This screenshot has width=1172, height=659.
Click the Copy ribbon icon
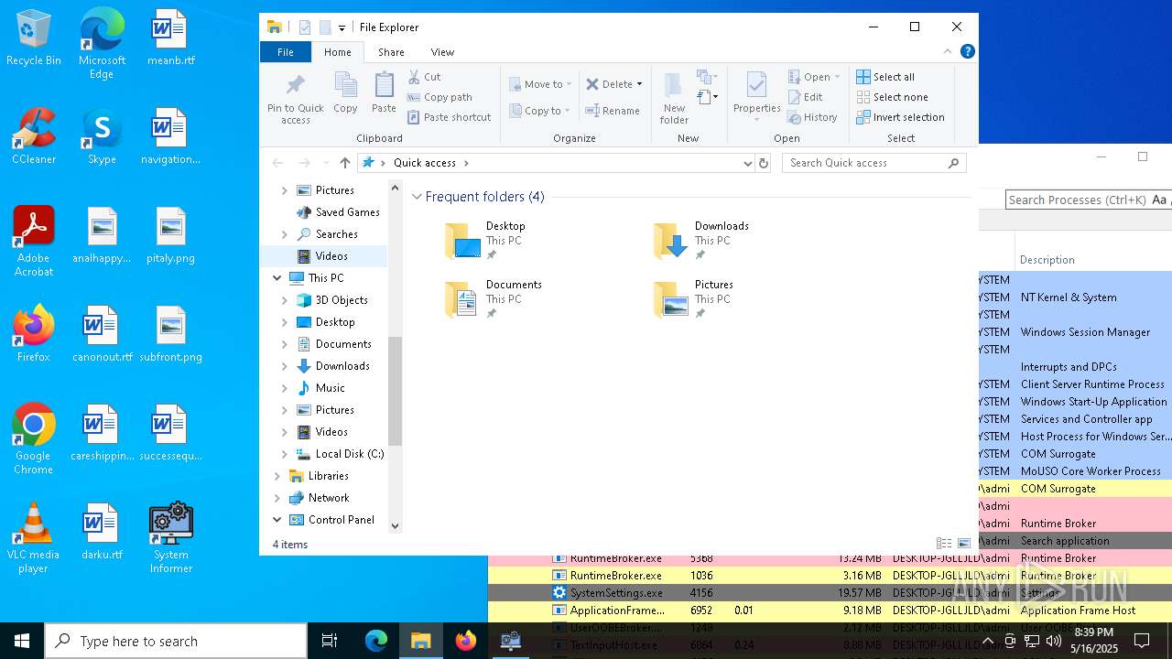point(345,93)
